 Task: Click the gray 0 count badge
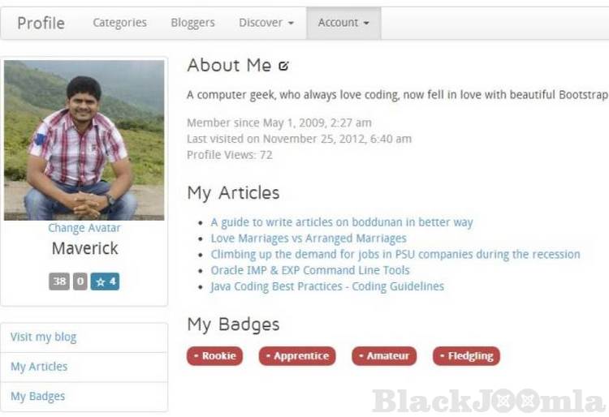tap(80, 282)
